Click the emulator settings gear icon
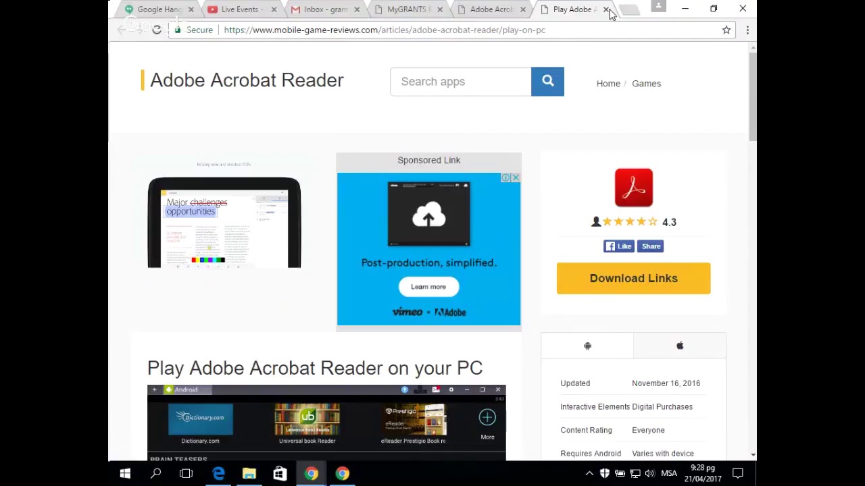The height and width of the screenshot is (486, 865). point(451,389)
